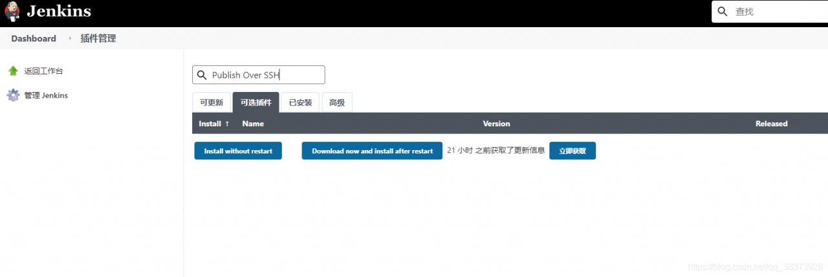Click the 21 小时 之前获取了更新信息 text
828x277 pixels.
click(x=496, y=151)
